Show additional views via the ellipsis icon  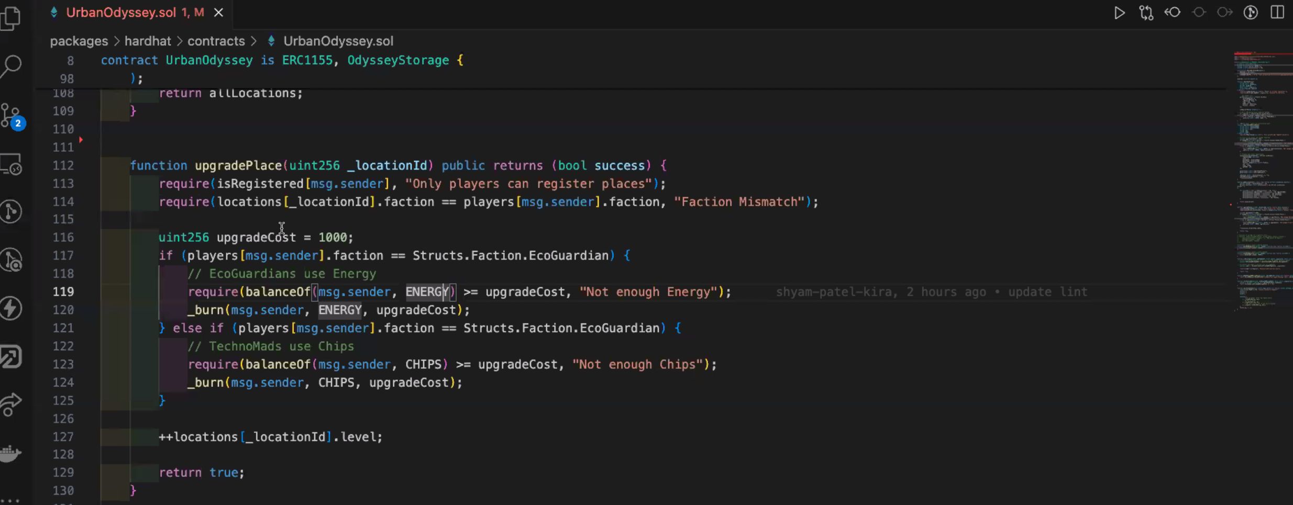10,500
